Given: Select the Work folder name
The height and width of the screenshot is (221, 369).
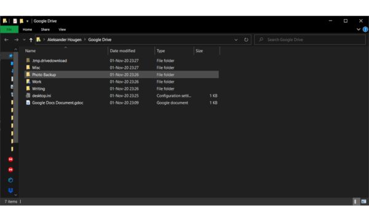Looking at the screenshot, I should click(37, 82).
